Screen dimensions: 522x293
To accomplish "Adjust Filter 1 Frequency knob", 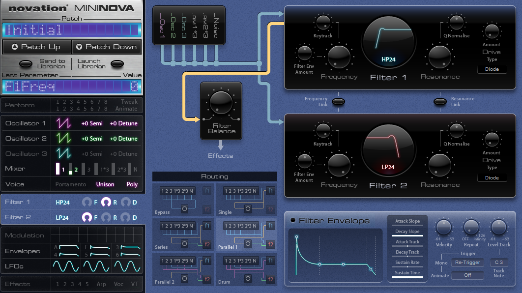I will click(x=339, y=57).
